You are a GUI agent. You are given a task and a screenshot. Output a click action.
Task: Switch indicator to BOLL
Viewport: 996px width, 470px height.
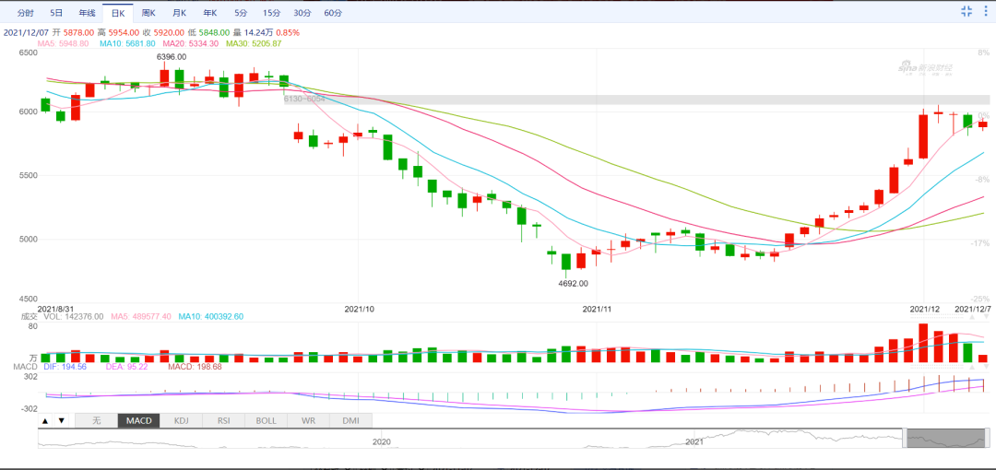click(x=266, y=420)
